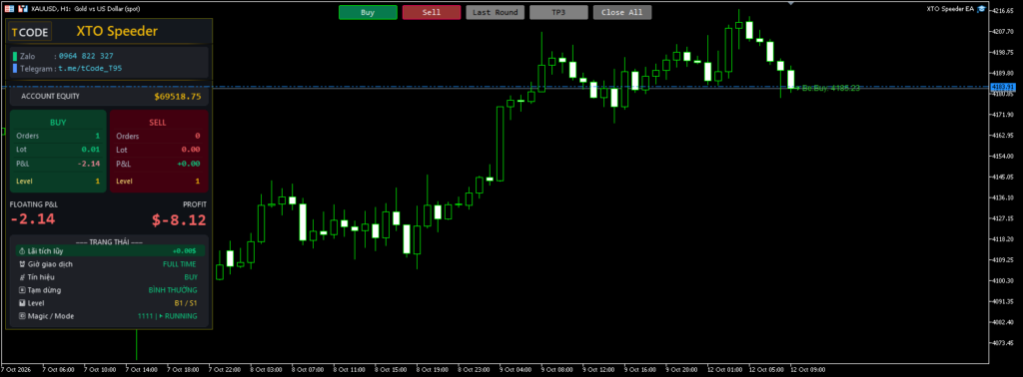Click the Tín hiệu row icon
The height and width of the screenshot is (377, 1023).
click(22, 276)
